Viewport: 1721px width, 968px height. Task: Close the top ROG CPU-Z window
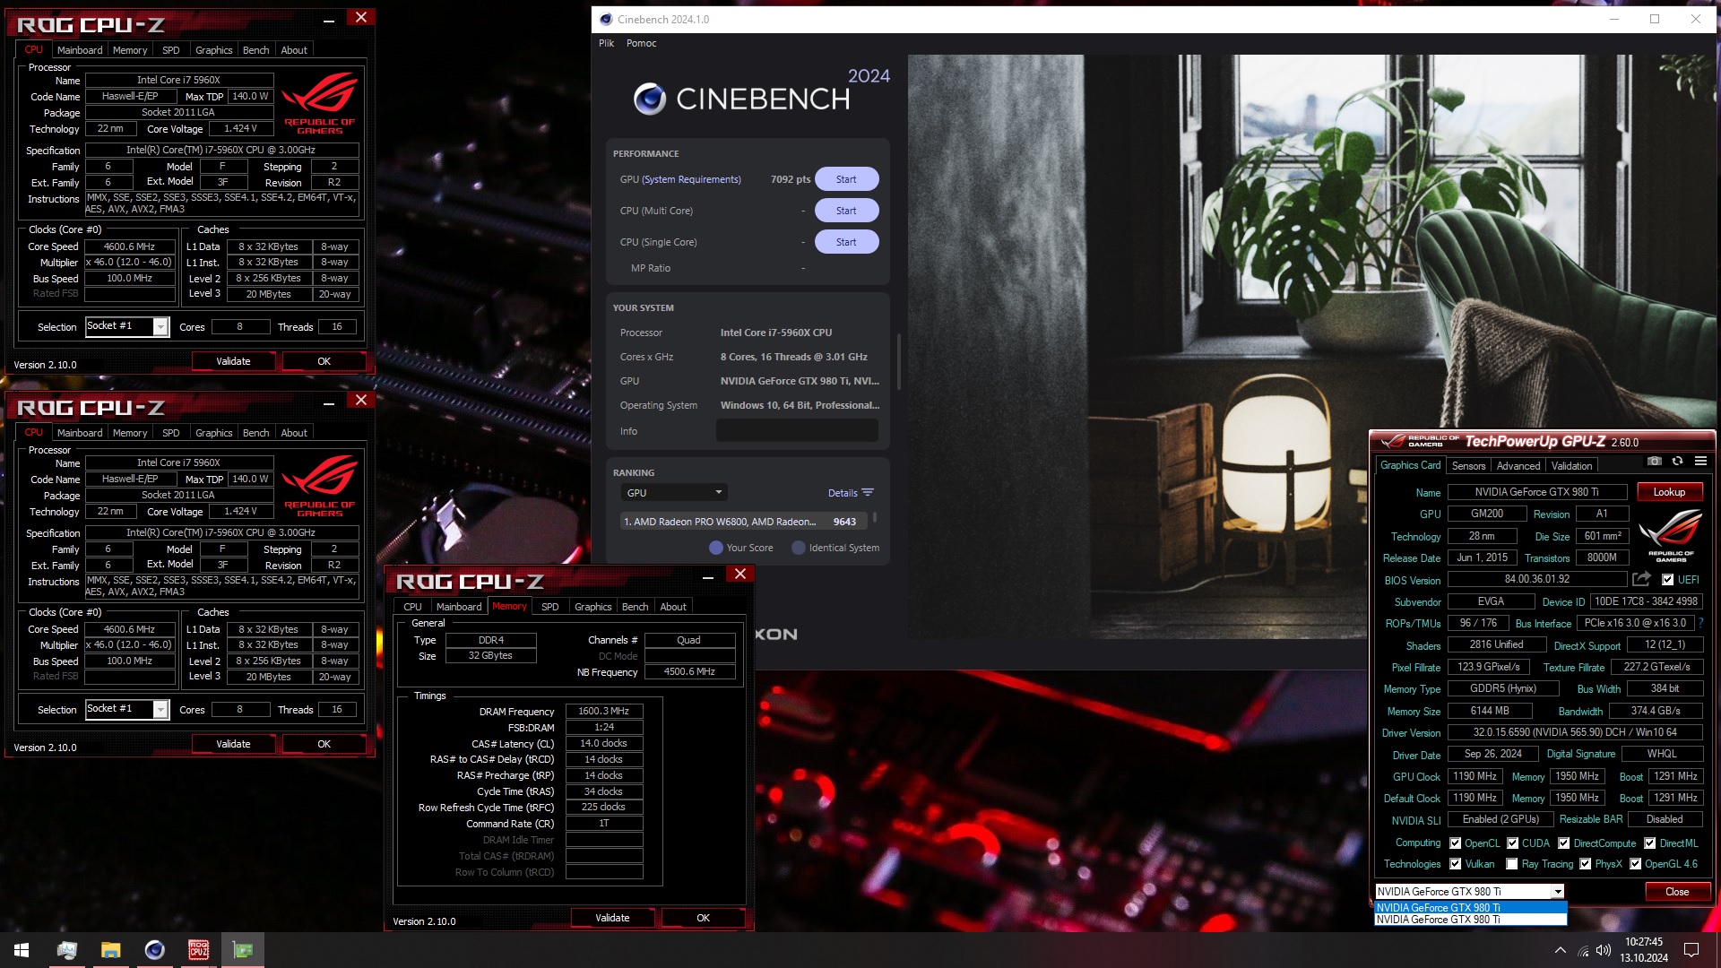361,17
